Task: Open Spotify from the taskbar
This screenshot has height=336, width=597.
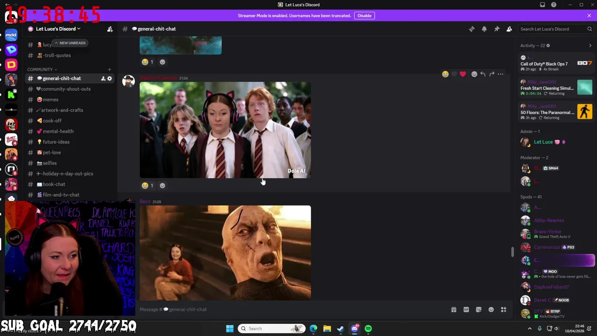Action: [x=368, y=329]
